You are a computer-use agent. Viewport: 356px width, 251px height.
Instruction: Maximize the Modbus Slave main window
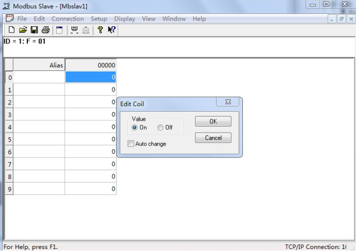pyautogui.click(x=326, y=4)
